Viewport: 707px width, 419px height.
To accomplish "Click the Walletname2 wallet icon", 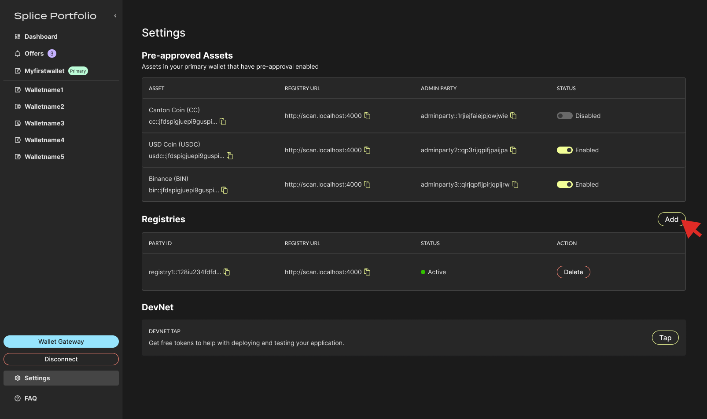I will click(18, 107).
